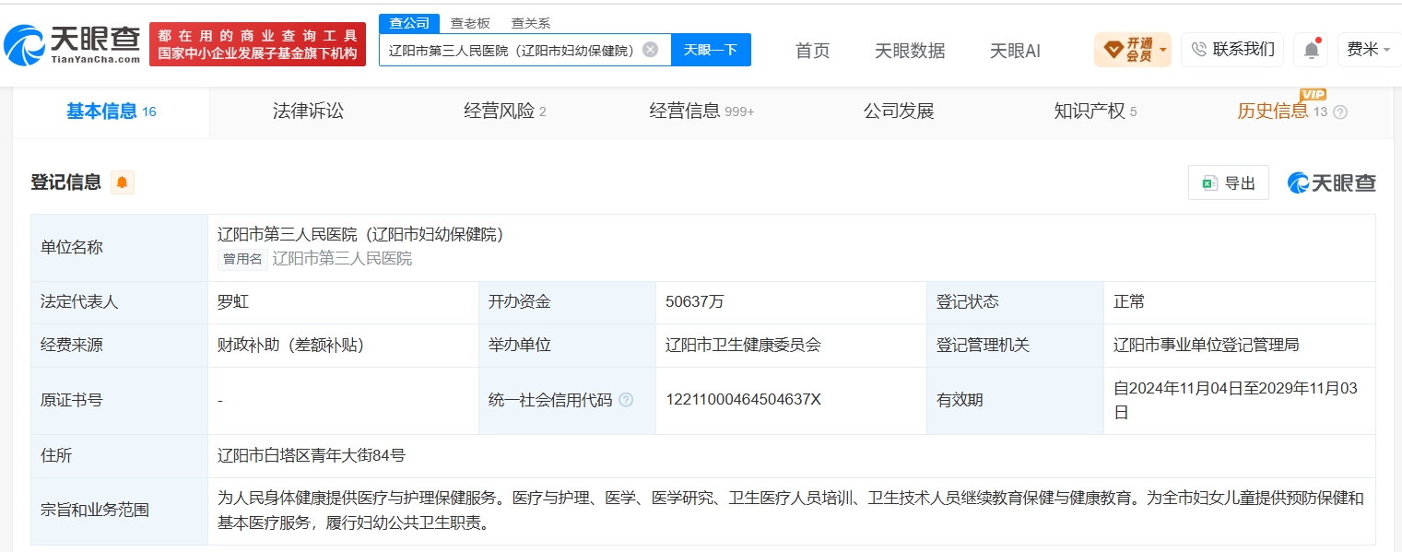Viewport: 1402px width, 552px height.
Task: Select the 查公司 search tab
Action: click(x=408, y=23)
